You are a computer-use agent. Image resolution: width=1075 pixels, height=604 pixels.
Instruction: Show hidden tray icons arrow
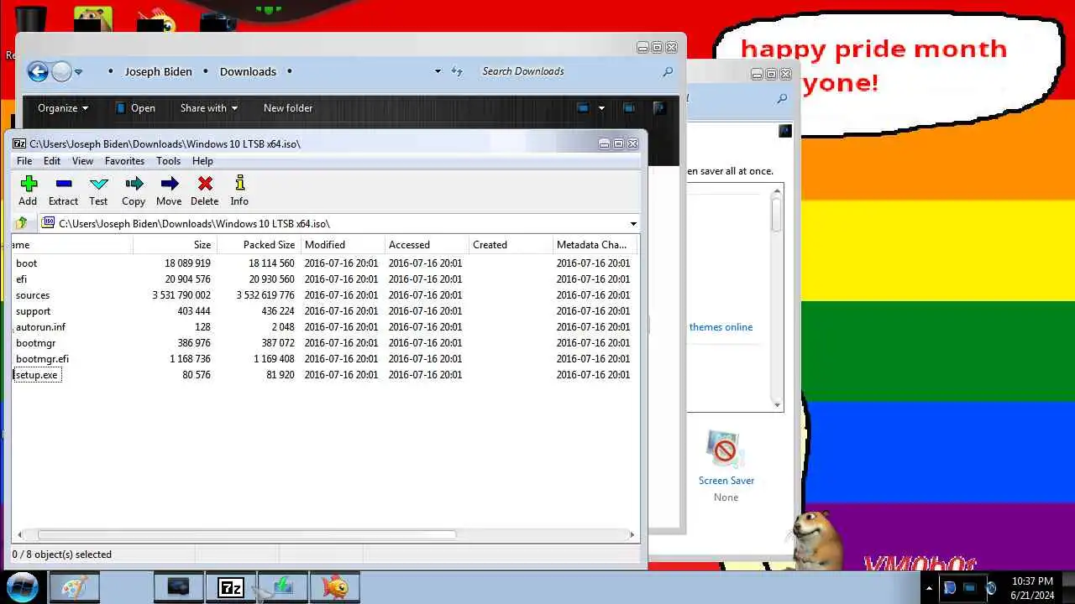pos(929,588)
